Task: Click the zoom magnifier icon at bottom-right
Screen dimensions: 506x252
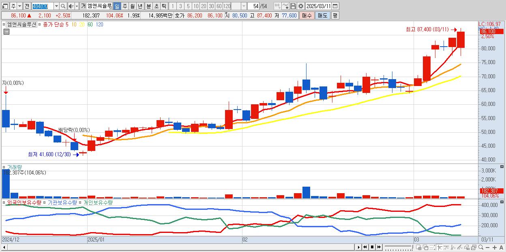Action: pyautogui.click(x=480, y=247)
